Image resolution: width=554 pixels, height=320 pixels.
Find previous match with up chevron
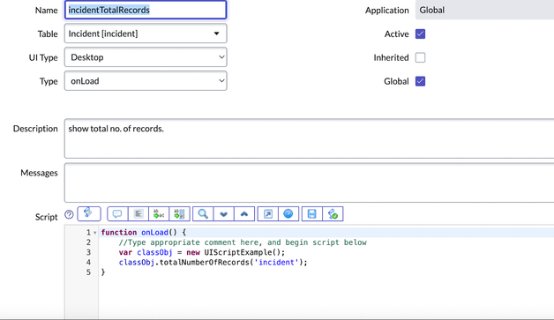coord(244,213)
